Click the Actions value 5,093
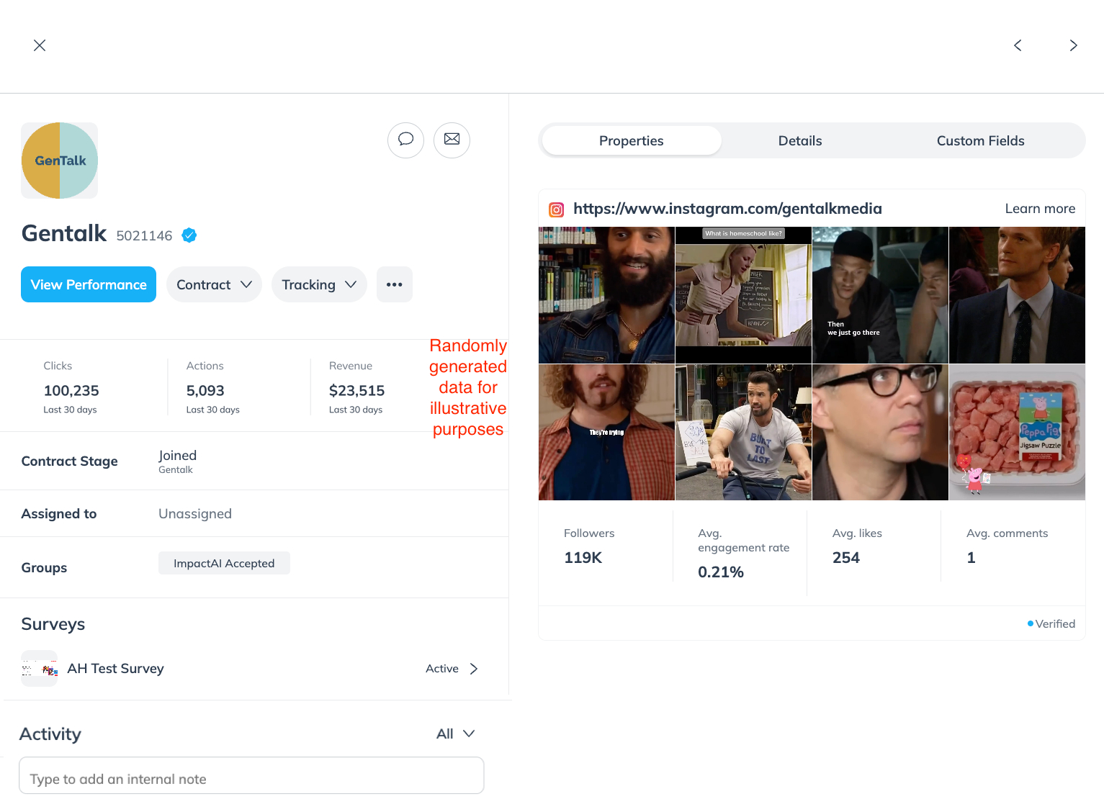Image resolution: width=1104 pixels, height=807 pixels. (x=205, y=390)
